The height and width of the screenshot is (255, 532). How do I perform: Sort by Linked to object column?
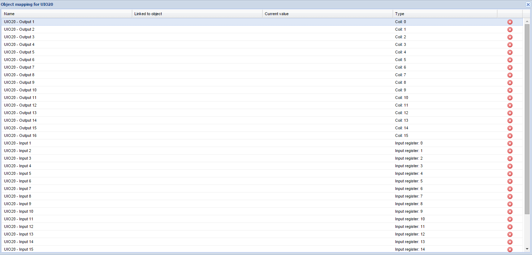[x=197, y=14]
